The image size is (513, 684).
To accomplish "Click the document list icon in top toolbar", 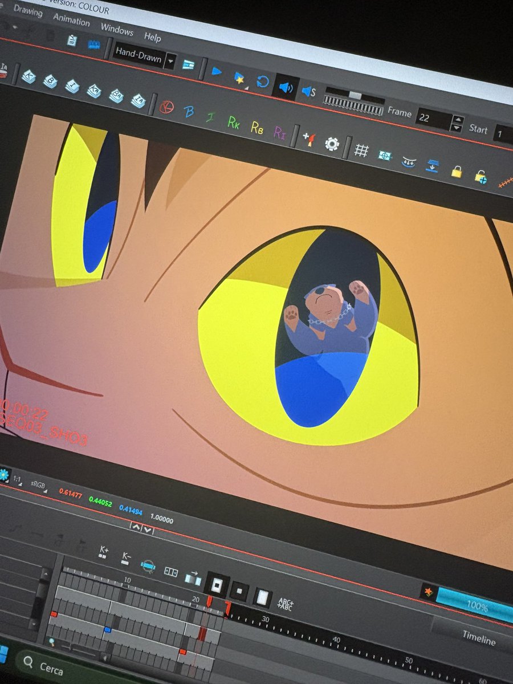I will (72, 40).
